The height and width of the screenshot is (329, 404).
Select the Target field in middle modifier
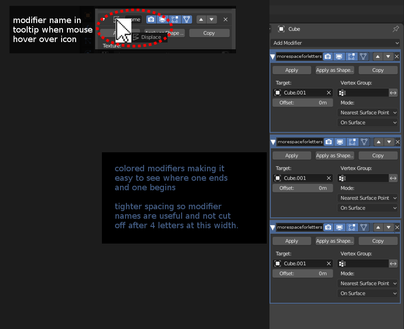click(303, 178)
